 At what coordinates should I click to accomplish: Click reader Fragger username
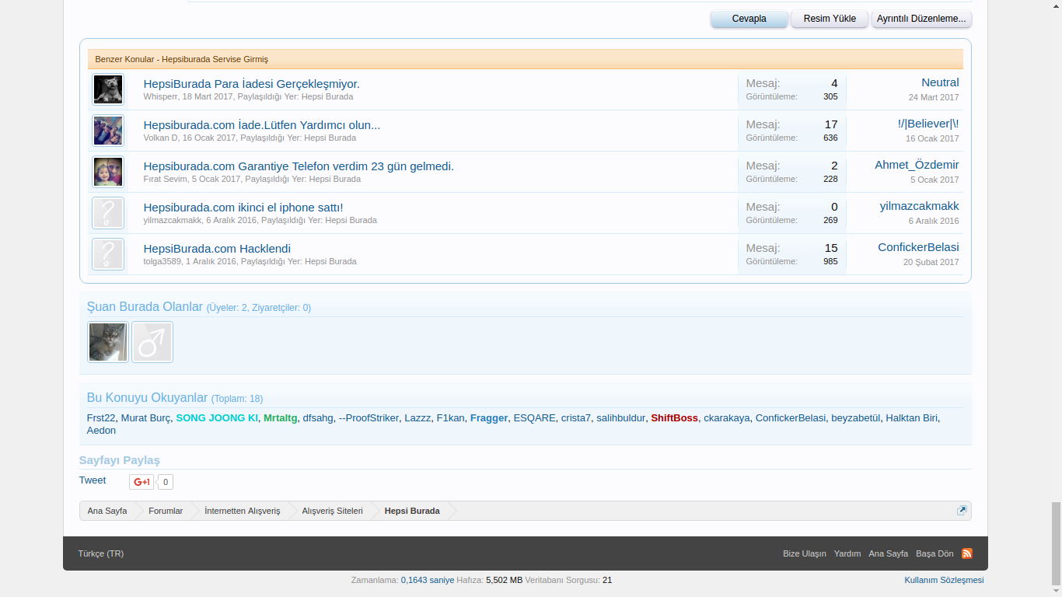point(489,417)
